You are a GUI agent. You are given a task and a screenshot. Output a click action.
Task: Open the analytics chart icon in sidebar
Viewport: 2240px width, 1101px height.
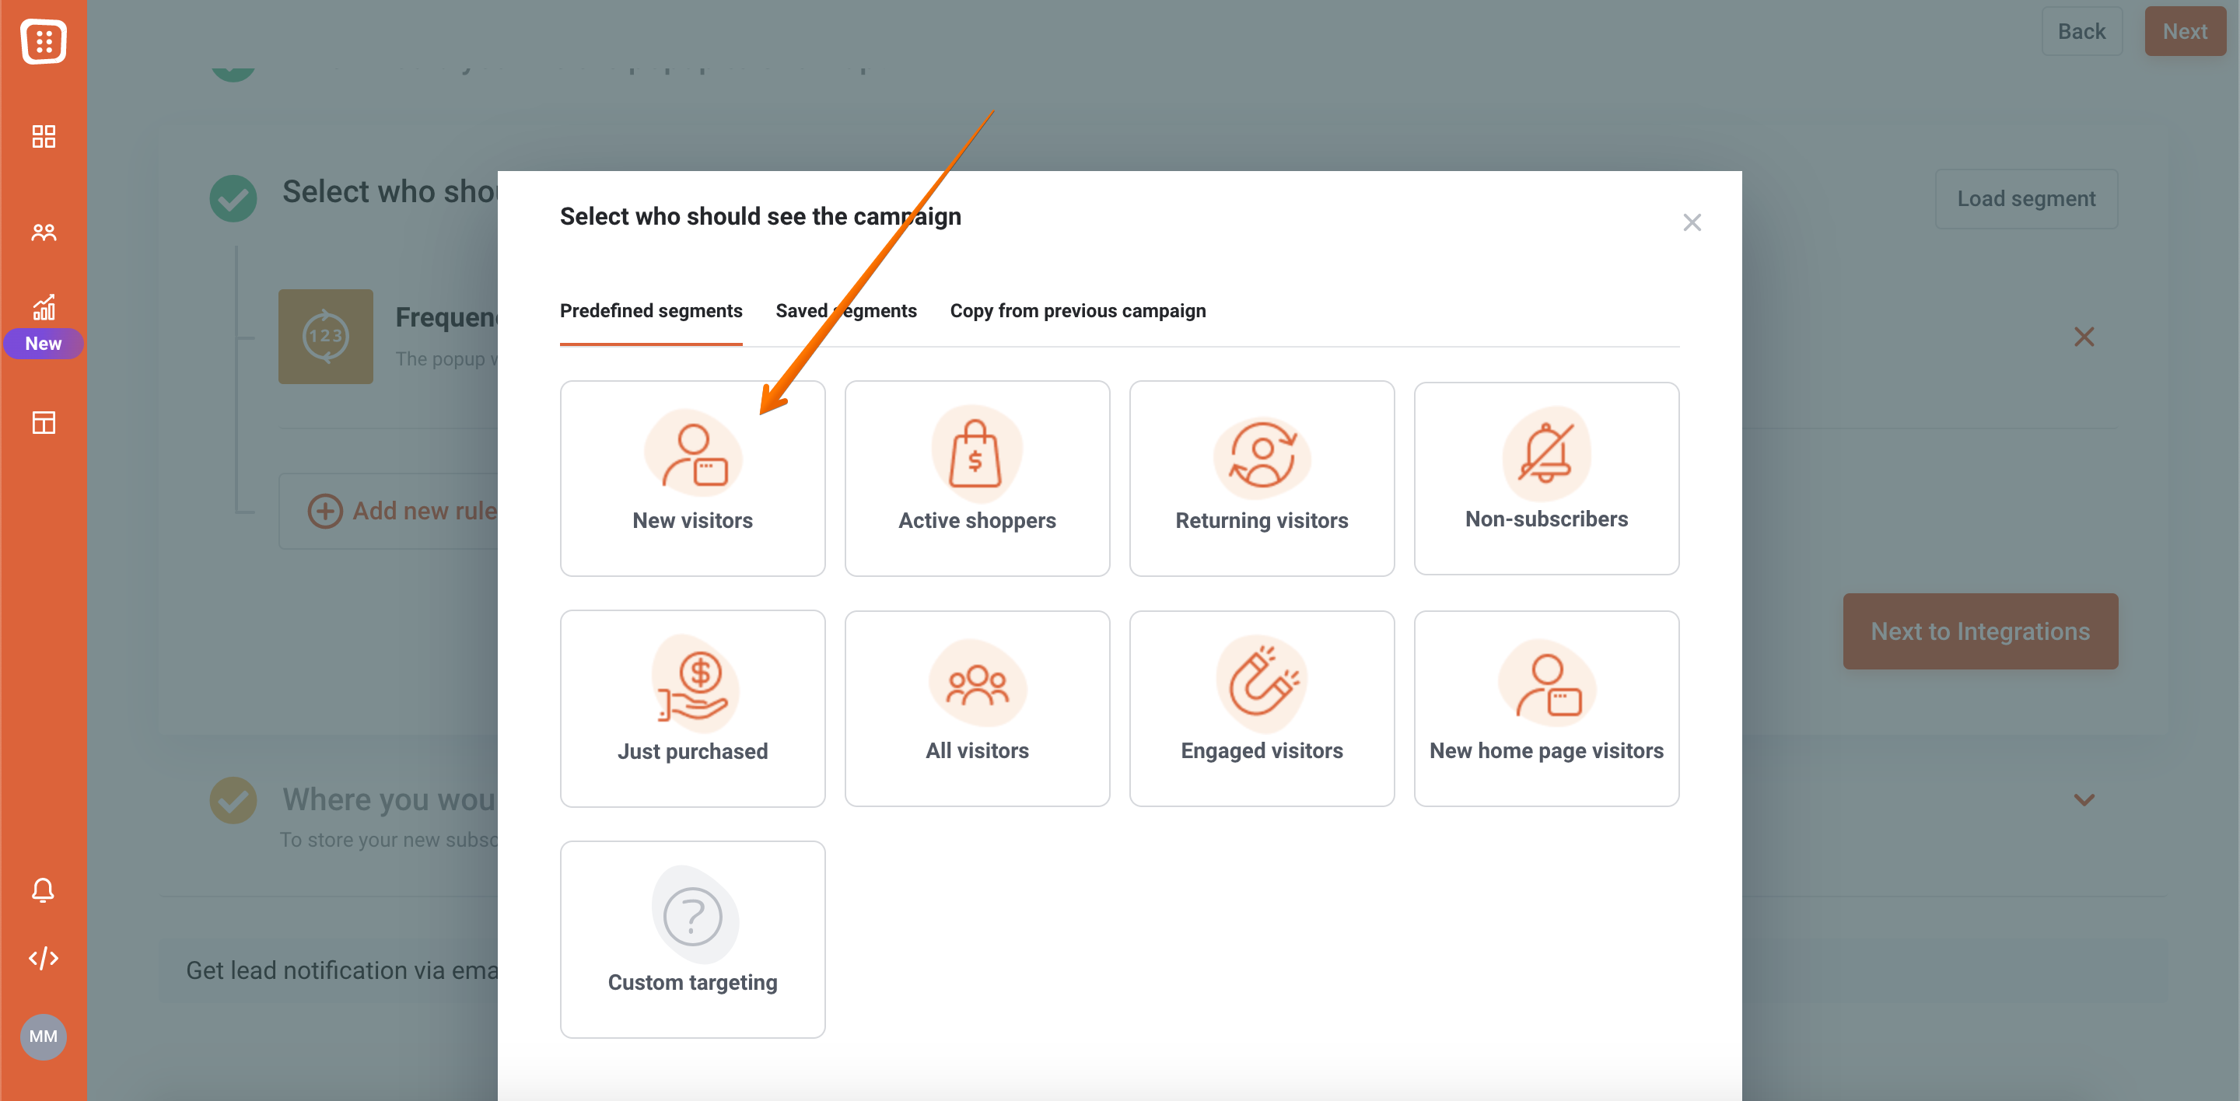44,308
